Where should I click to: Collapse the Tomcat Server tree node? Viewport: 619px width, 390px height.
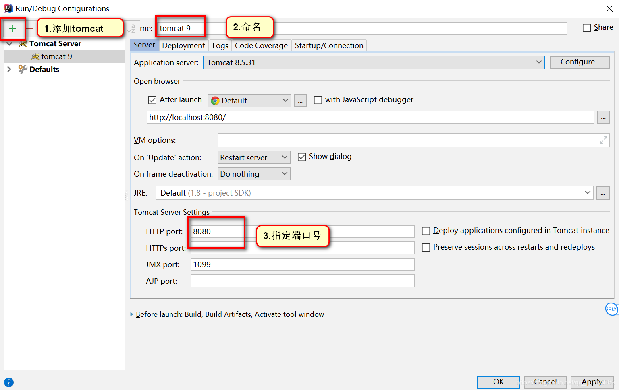pyautogui.click(x=9, y=43)
